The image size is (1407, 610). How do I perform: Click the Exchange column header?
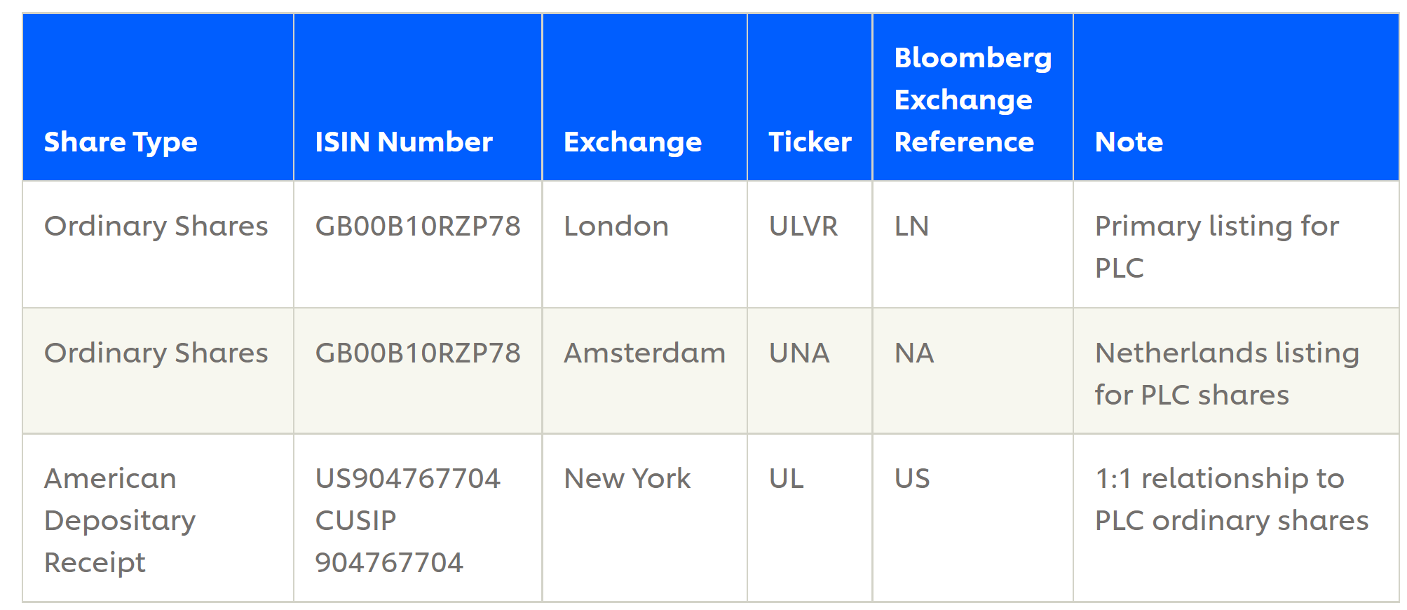632,142
